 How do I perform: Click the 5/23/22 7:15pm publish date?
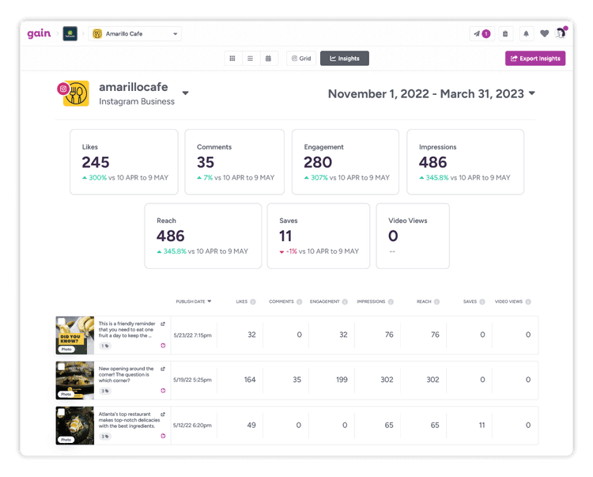tap(192, 335)
